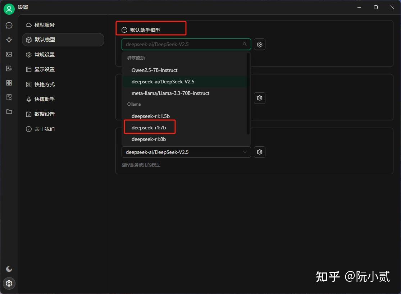Screen dimensions: 401x294
Task: Click the cube icon next to 默认模型
Action: [29, 40]
